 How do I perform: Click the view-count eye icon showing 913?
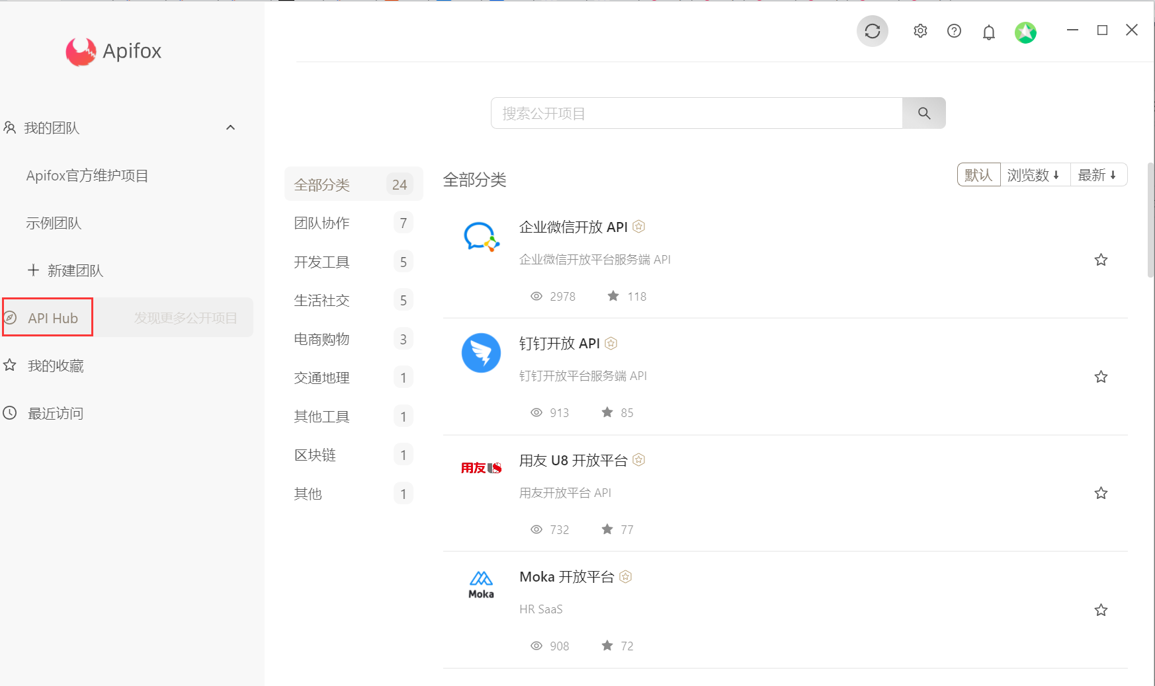coord(536,412)
